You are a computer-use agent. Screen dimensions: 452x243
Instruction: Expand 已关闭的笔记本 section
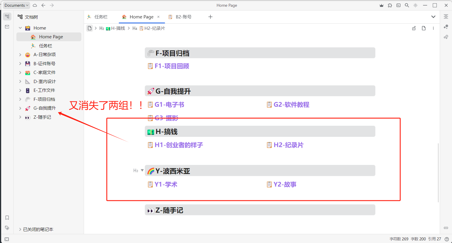click(x=20, y=229)
